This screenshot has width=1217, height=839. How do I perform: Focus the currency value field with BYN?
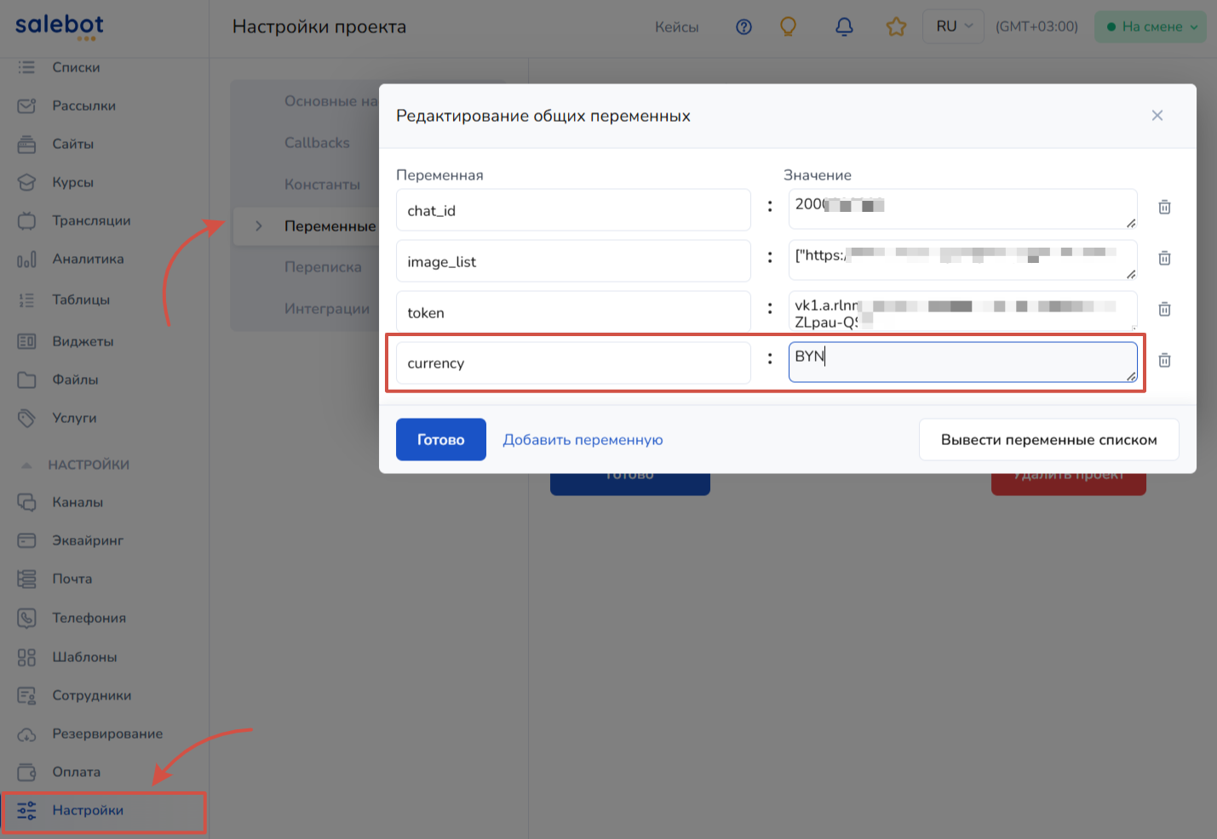click(x=962, y=362)
